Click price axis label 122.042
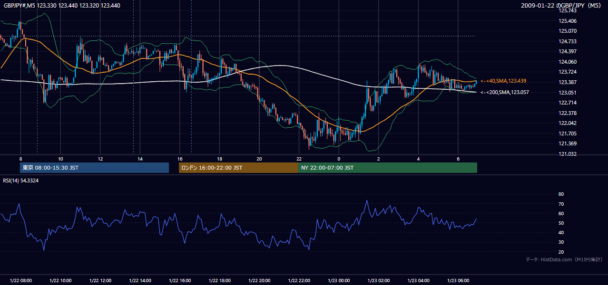The image size is (608, 285). 567,123
